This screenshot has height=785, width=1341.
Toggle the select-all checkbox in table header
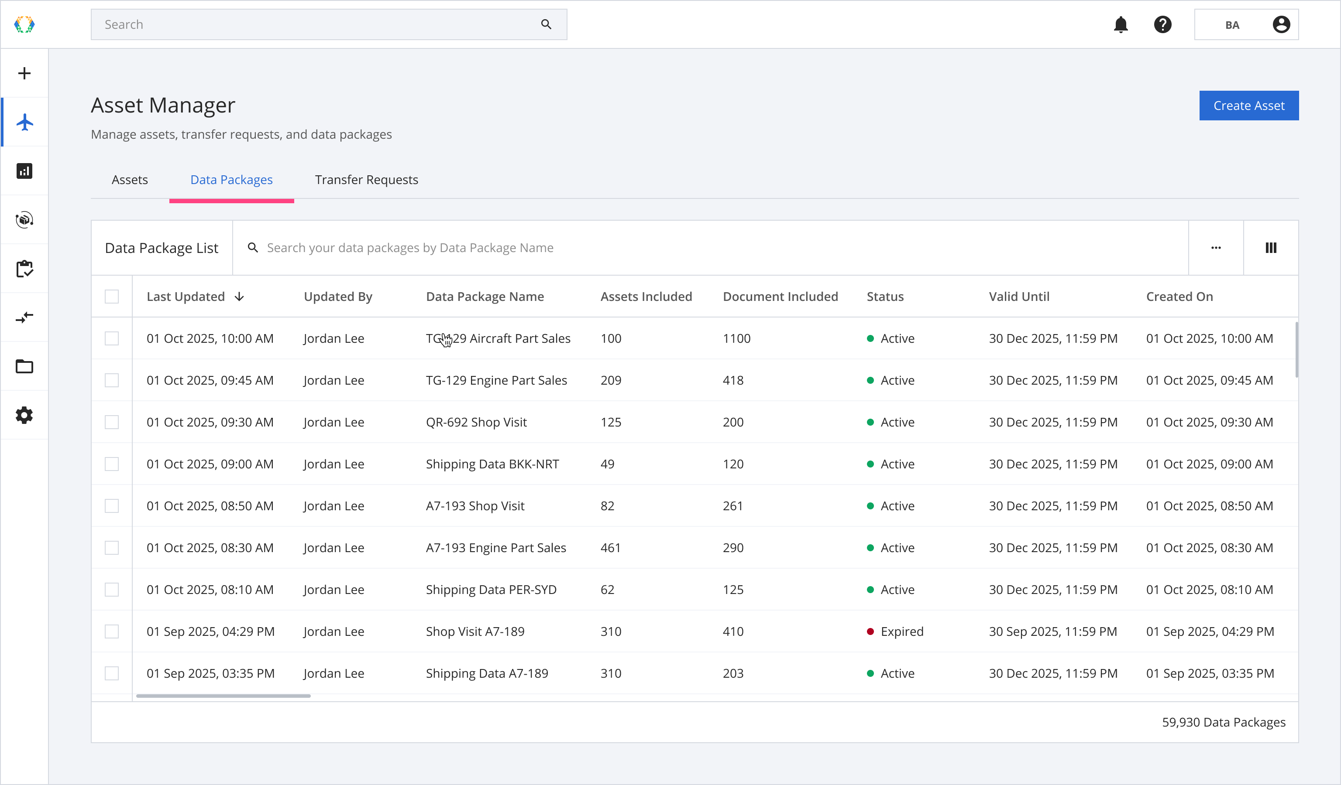point(112,297)
